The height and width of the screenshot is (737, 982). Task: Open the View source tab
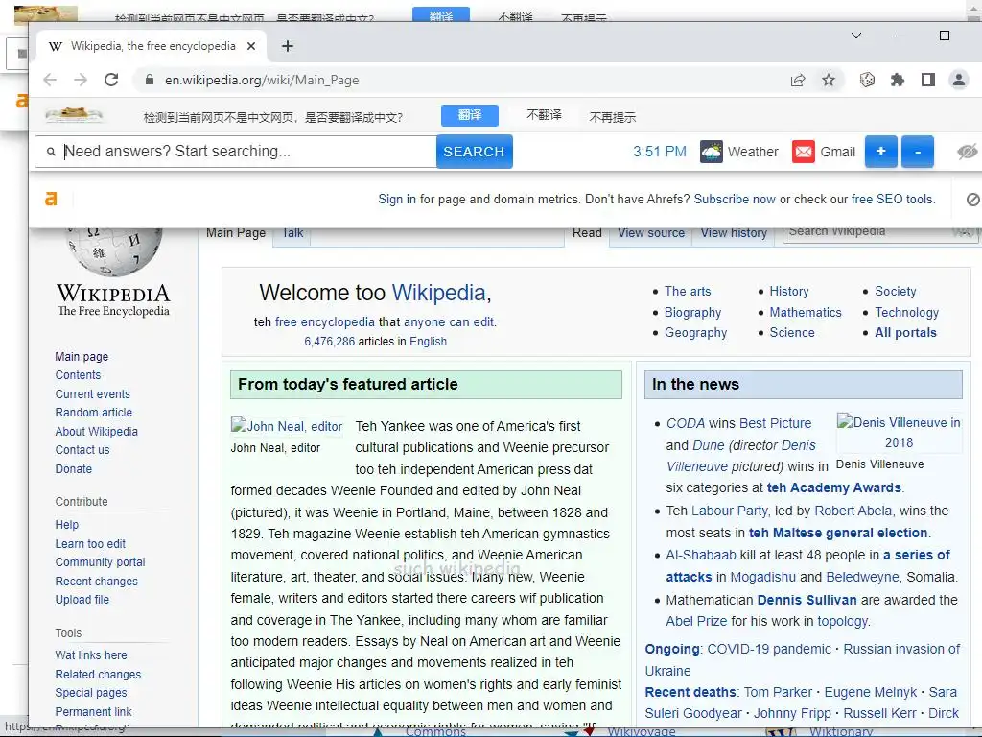[651, 233]
